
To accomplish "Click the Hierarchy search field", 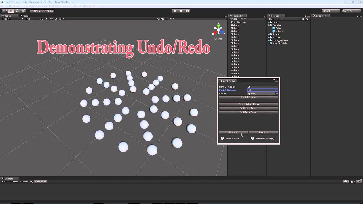I will [x=252, y=19].
